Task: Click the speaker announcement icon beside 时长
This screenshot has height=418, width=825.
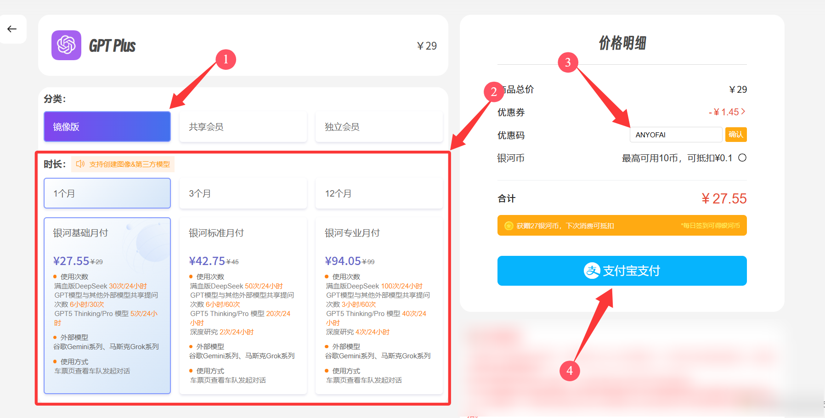Action: 81,164
